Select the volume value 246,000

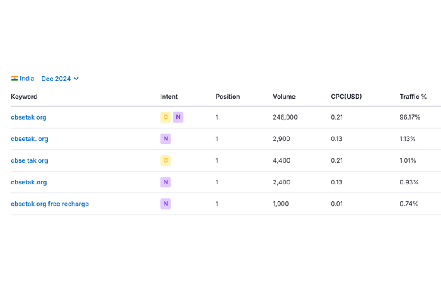coord(285,118)
